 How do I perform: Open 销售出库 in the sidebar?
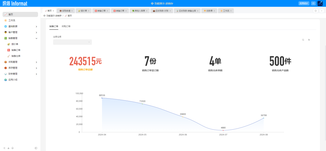coord(16,56)
